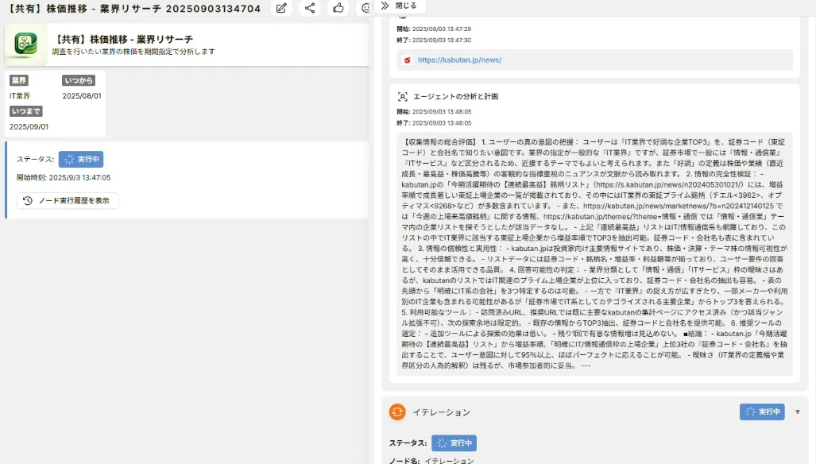The height and width of the screenshot is (464, 816).
Task: Open the https://kabutan.jp/news/ link
Action: [459, 60]
